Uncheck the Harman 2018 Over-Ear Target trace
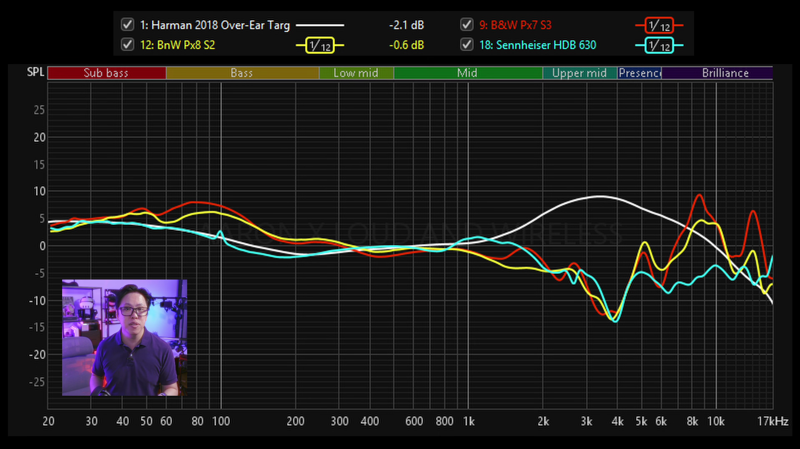Screen dimensions: 800x449 (128, 25)
